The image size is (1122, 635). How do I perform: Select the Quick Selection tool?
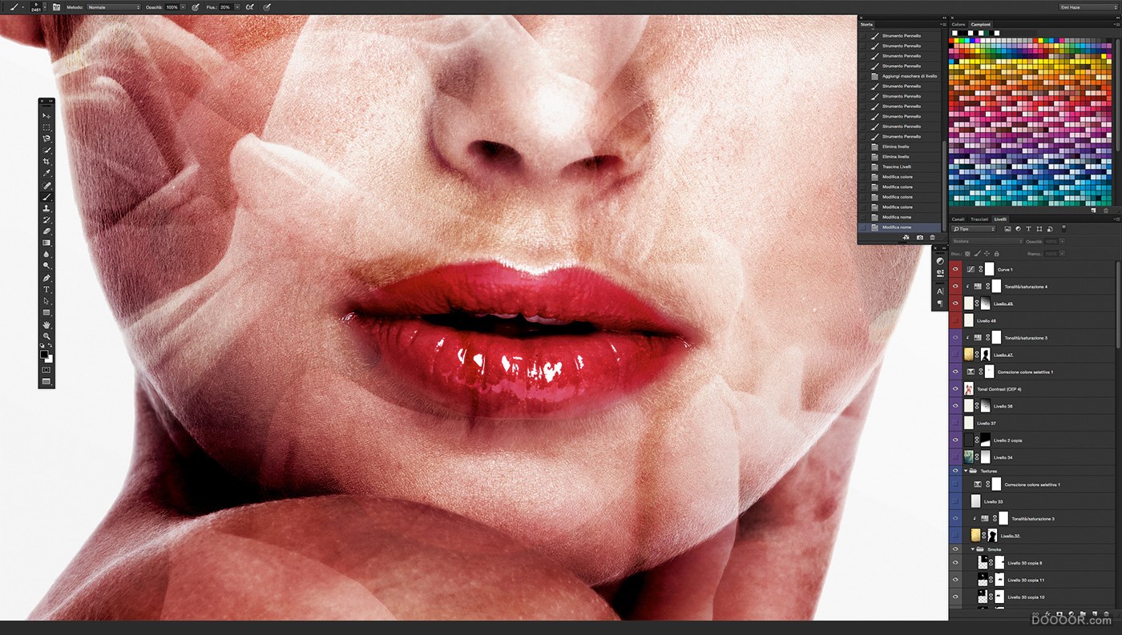(46, 151)
